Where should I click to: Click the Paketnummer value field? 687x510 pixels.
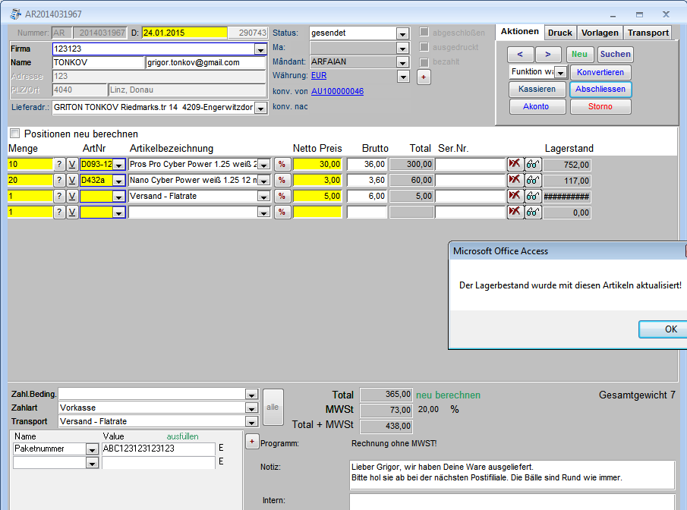pos(158,449)
